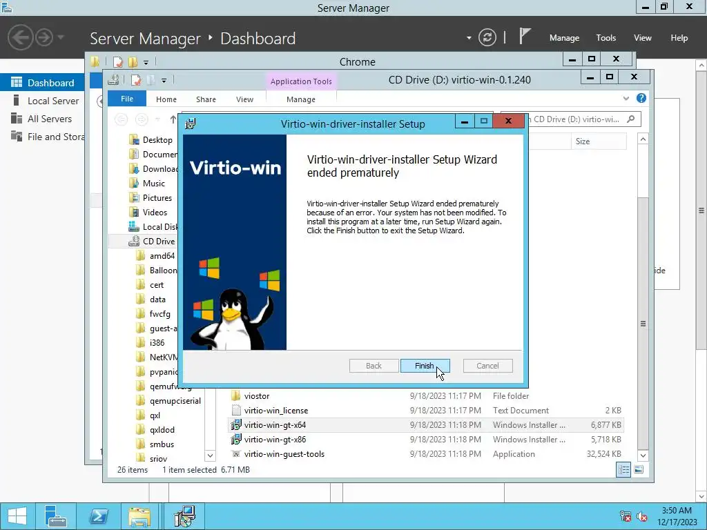
Task: Click file list scrollbar up arrow
Action: [x=643, y=139]
